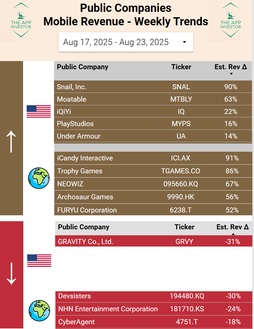Screen dimensions: 254x329
Task: Click the -18% value for CyberAgent
Action: coord(233,322)
